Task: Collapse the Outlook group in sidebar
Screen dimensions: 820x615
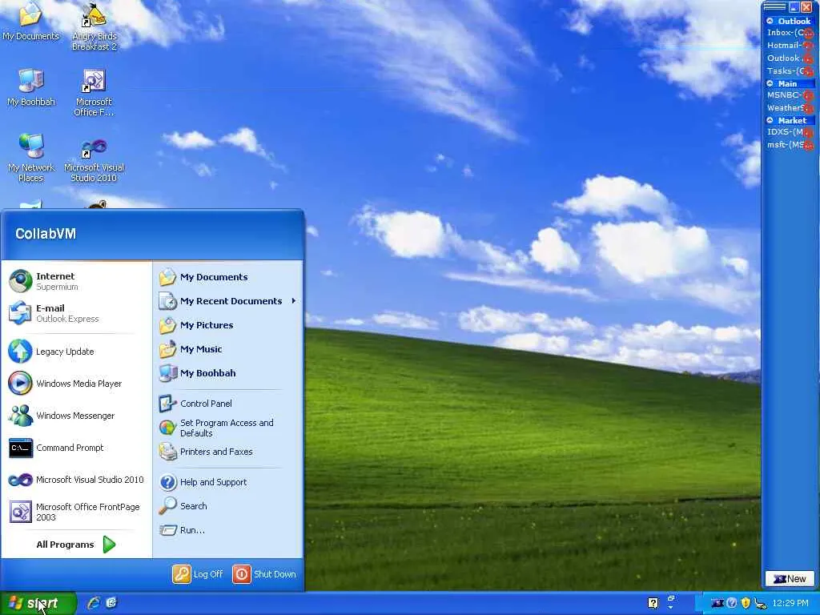Action: pos(770,21)
